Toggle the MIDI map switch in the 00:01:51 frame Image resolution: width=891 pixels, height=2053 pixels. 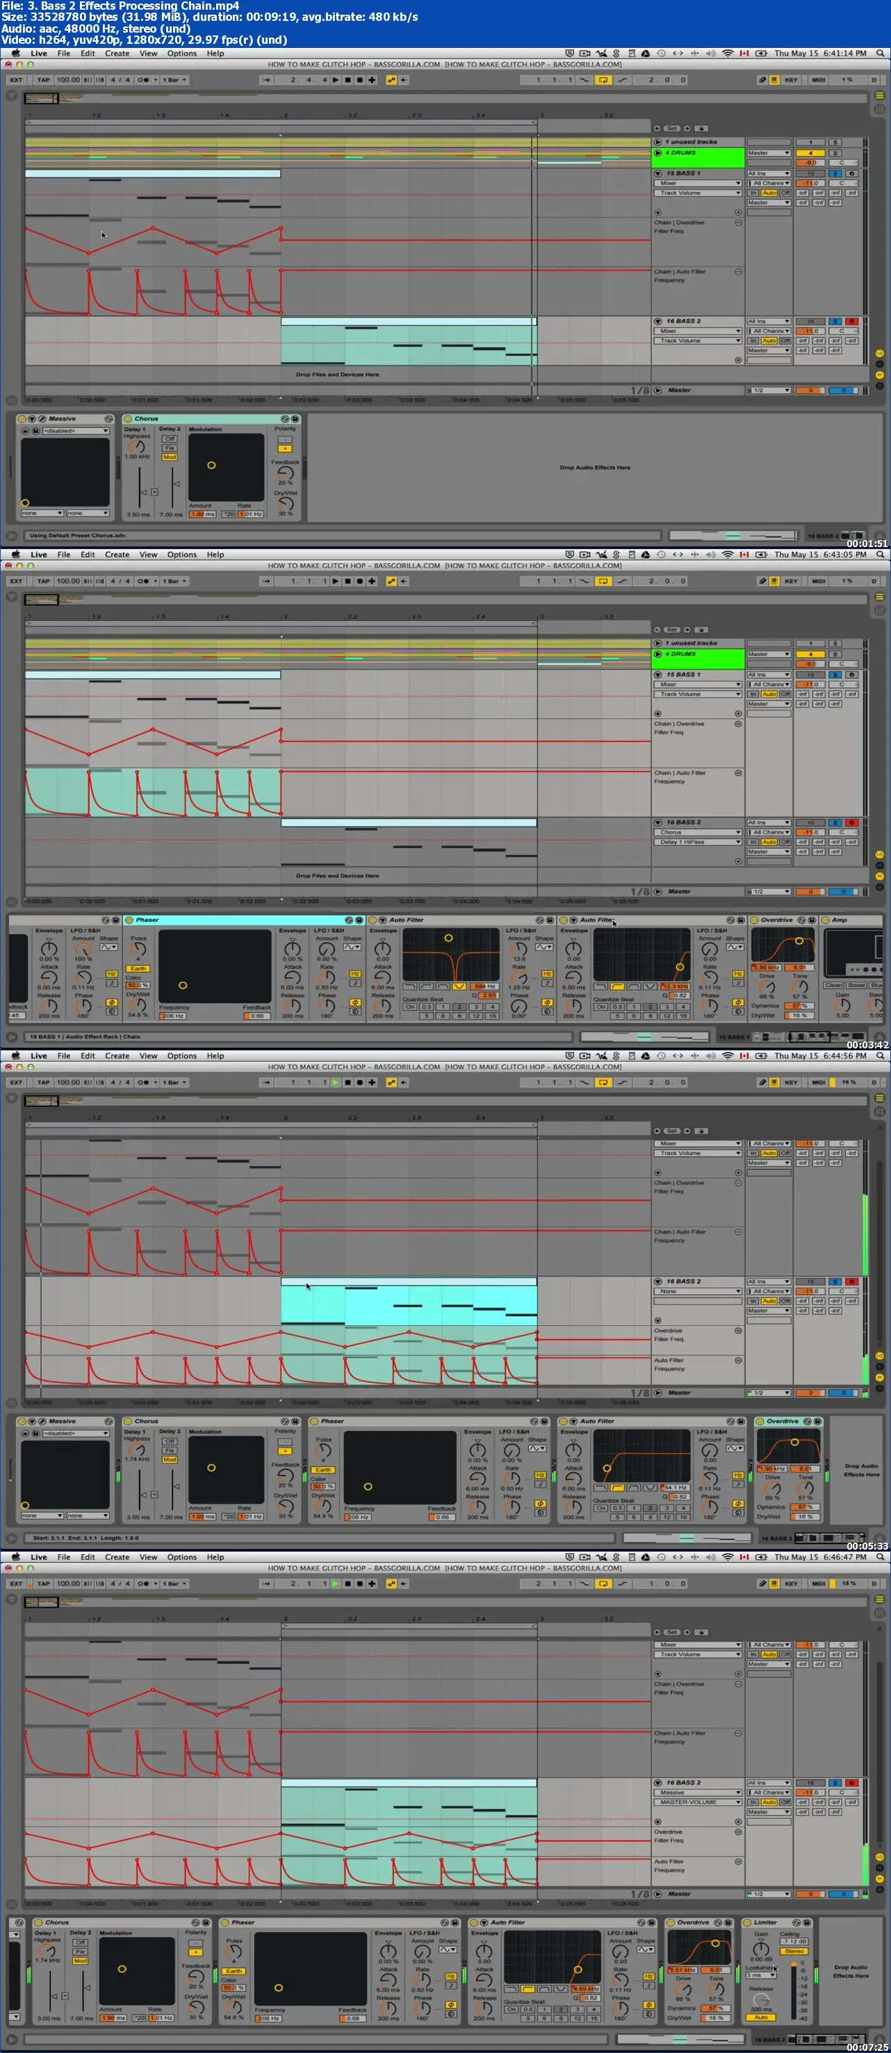pos(819,80)
